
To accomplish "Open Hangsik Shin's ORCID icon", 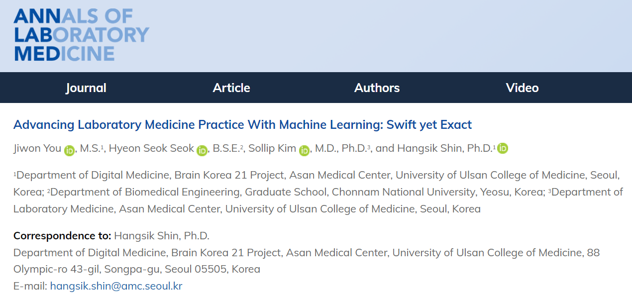I will coord(503,148).
